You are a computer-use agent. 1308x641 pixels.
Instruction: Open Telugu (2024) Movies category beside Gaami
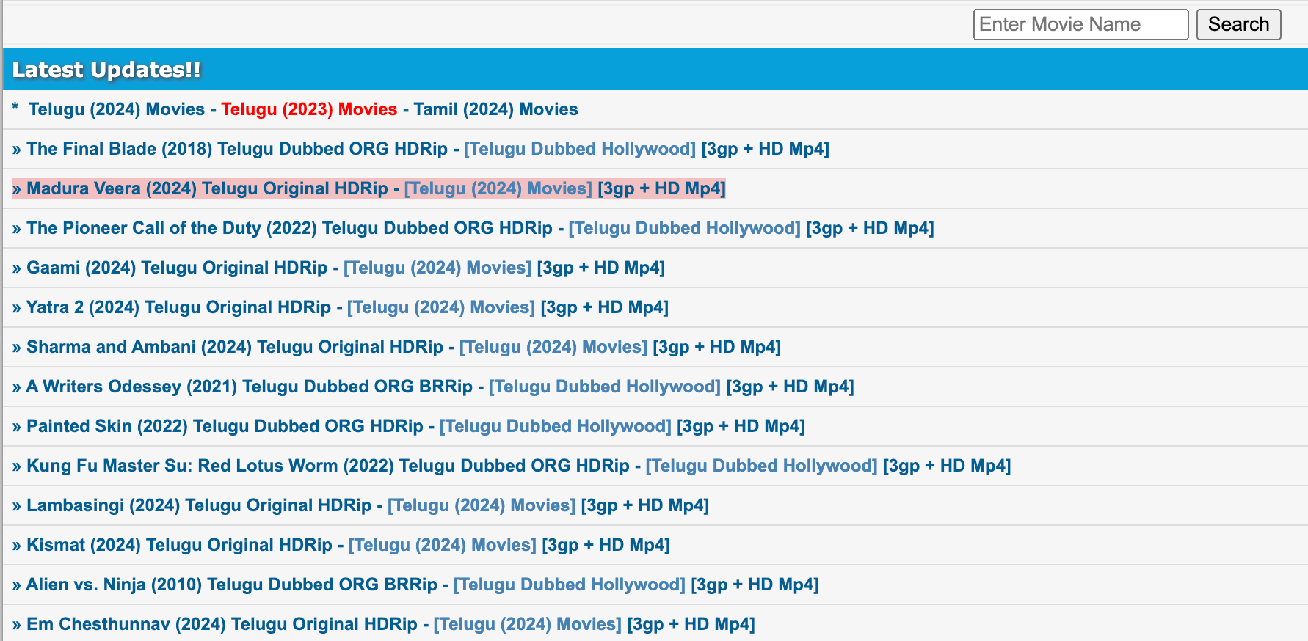click(437, 268)
